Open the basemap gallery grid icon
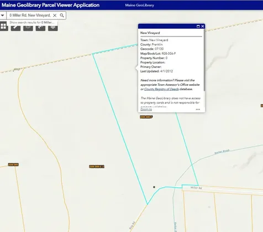 3,26
